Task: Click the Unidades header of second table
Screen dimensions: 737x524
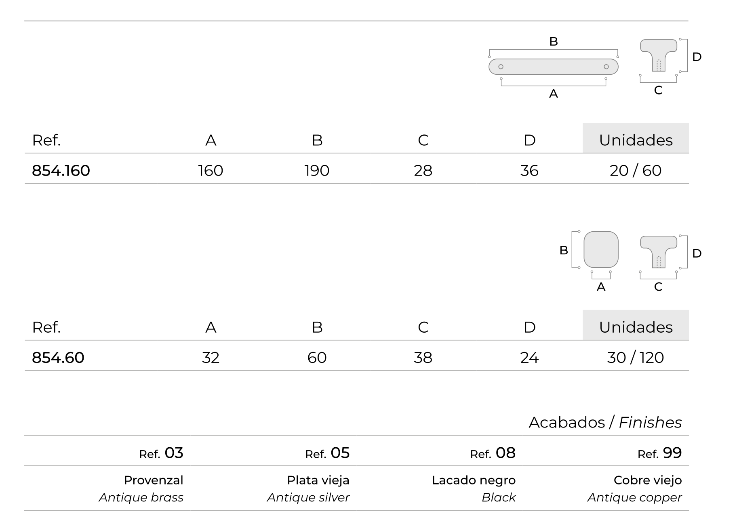Action: point(636,325)
